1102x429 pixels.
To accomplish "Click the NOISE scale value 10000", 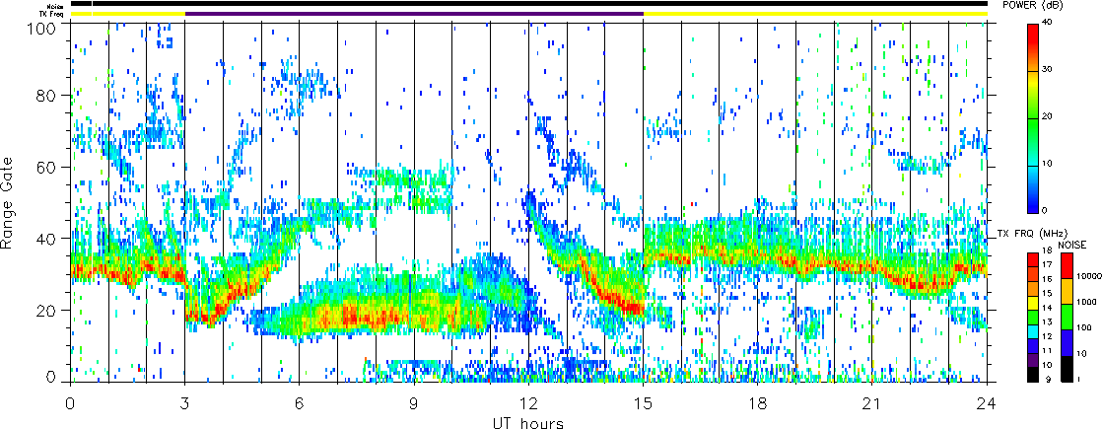I will tap(1089, 276).
